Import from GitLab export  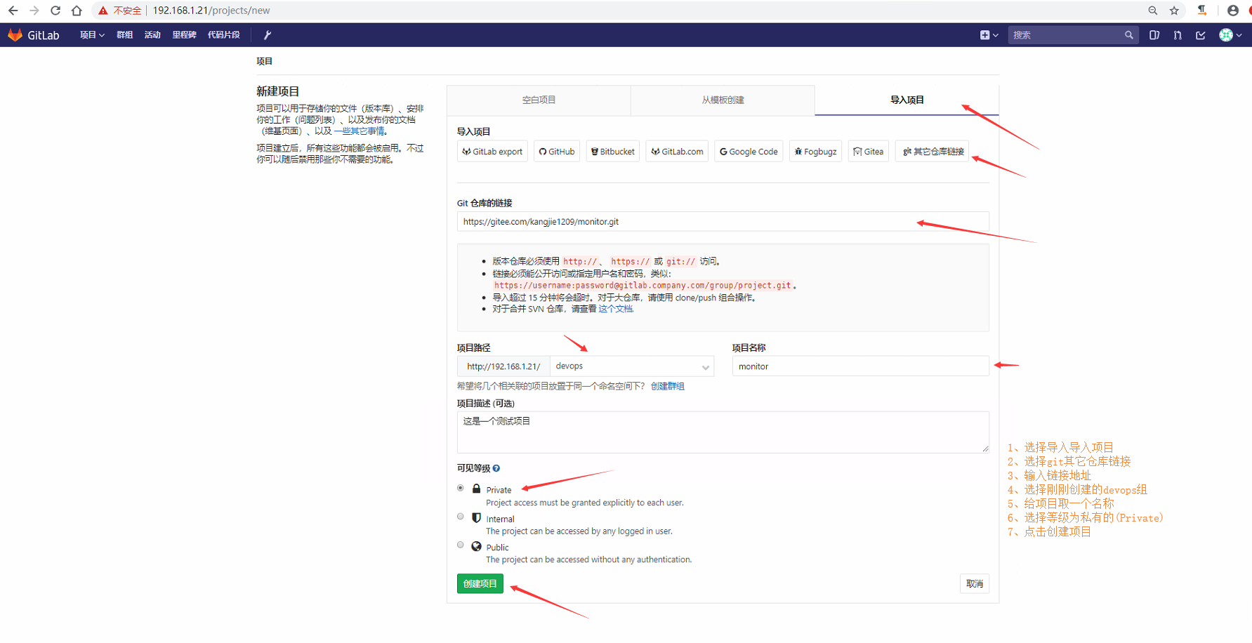(x=492, y=152)
